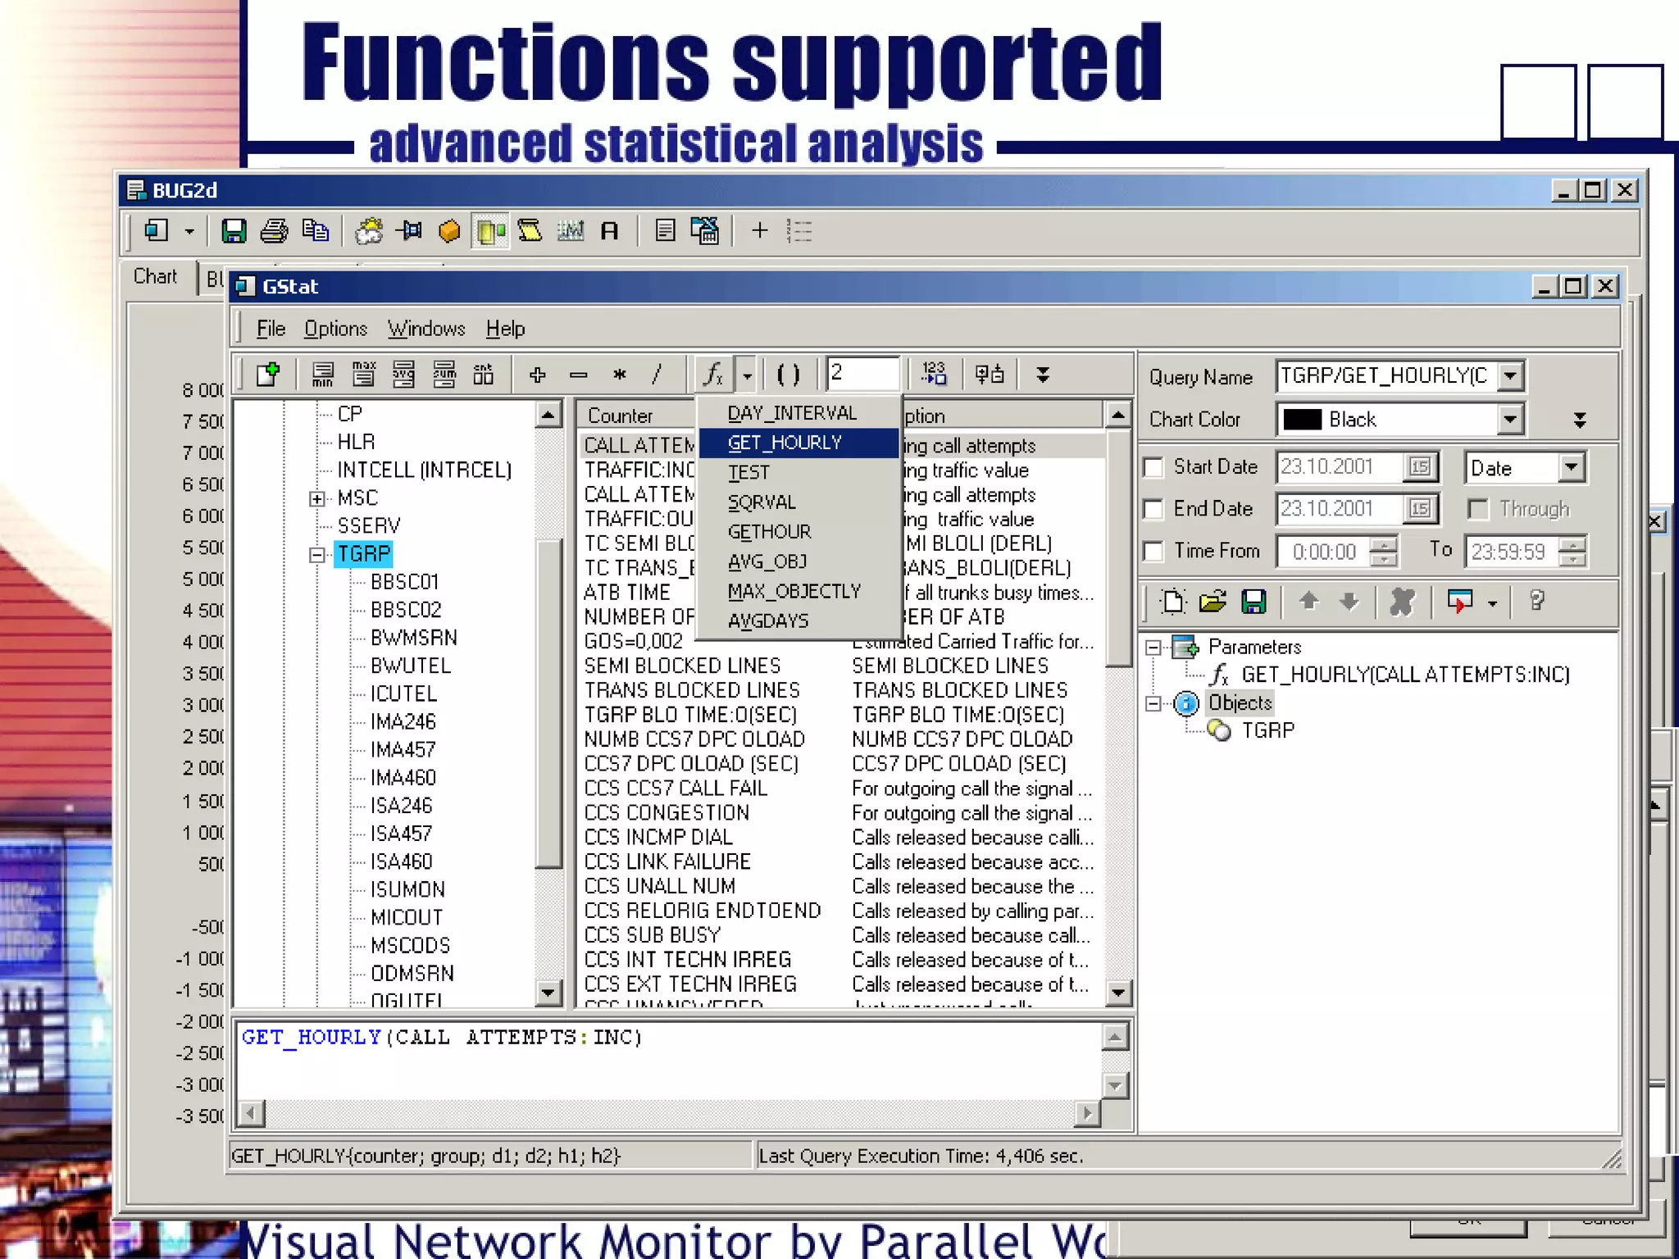Viewport: 1679px width, 1259px height.
Task: Click the min aggregate icon in GStat toolbar
Action: (x=323, y=375)
